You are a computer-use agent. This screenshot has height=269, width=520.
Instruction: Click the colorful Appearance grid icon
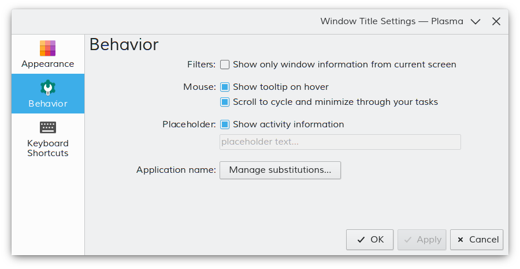pos(48,48)
